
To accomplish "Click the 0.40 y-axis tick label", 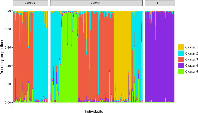I will 8,66.
